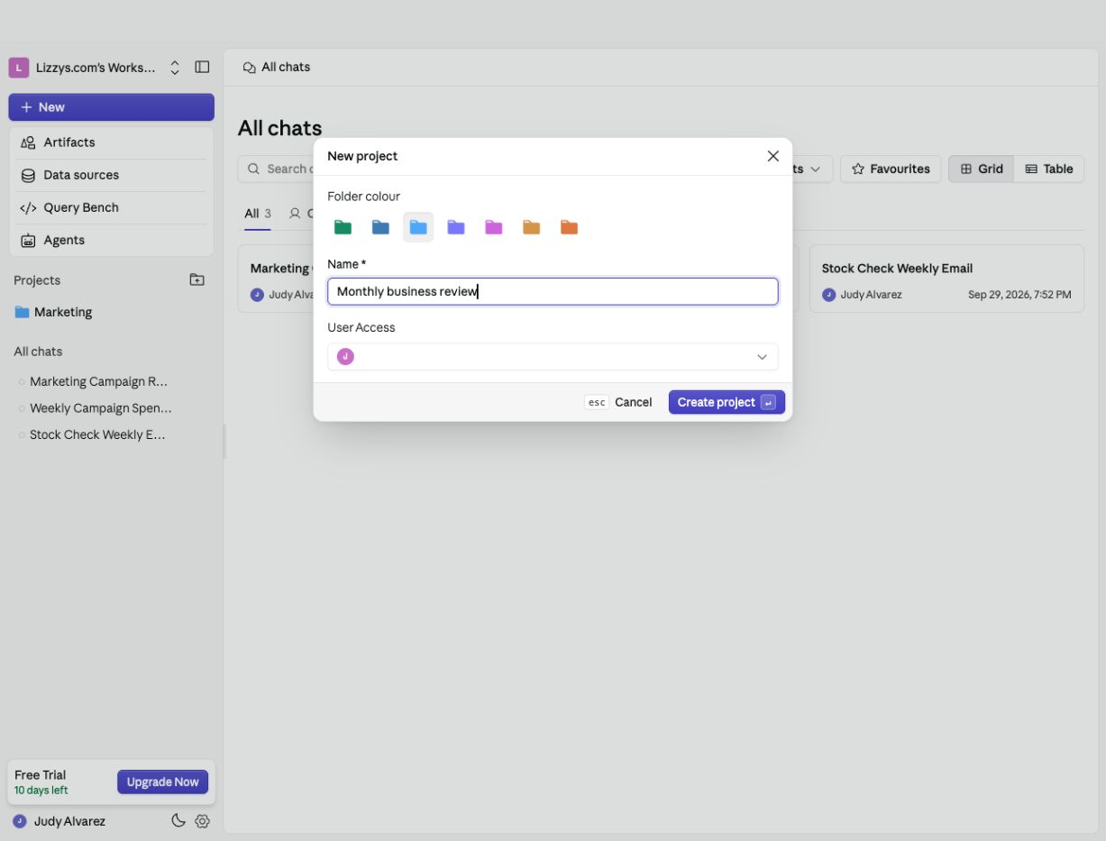1106x841 pixels.
Task: Click the All chats sidebar heading
Action: 38,352
